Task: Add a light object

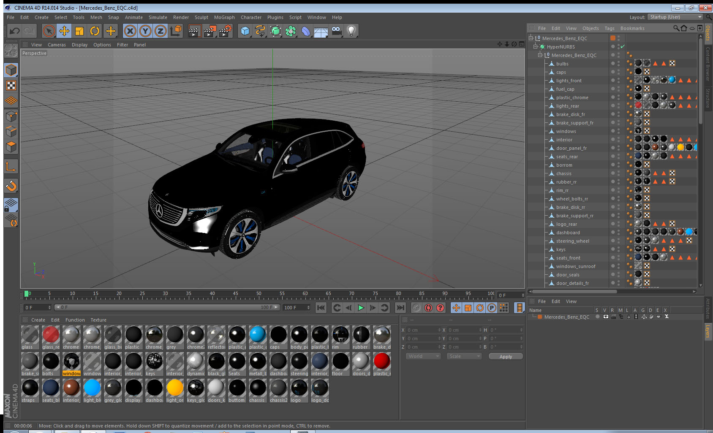Action: [x=351, y=31]
